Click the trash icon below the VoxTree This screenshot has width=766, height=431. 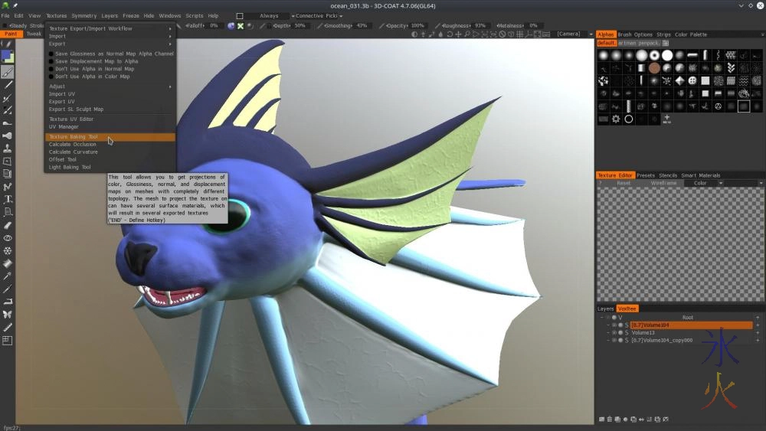coord(610,419)
